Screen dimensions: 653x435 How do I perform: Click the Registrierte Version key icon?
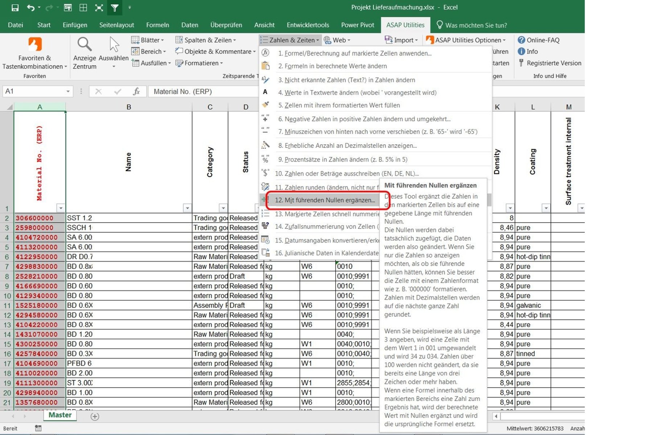pyautogui.click(x=521, y=63)
